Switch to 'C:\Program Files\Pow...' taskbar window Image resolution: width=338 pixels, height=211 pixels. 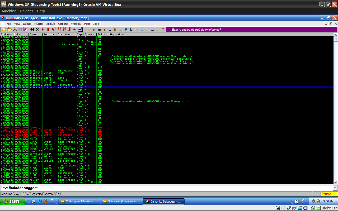click(x=79, y=202)
